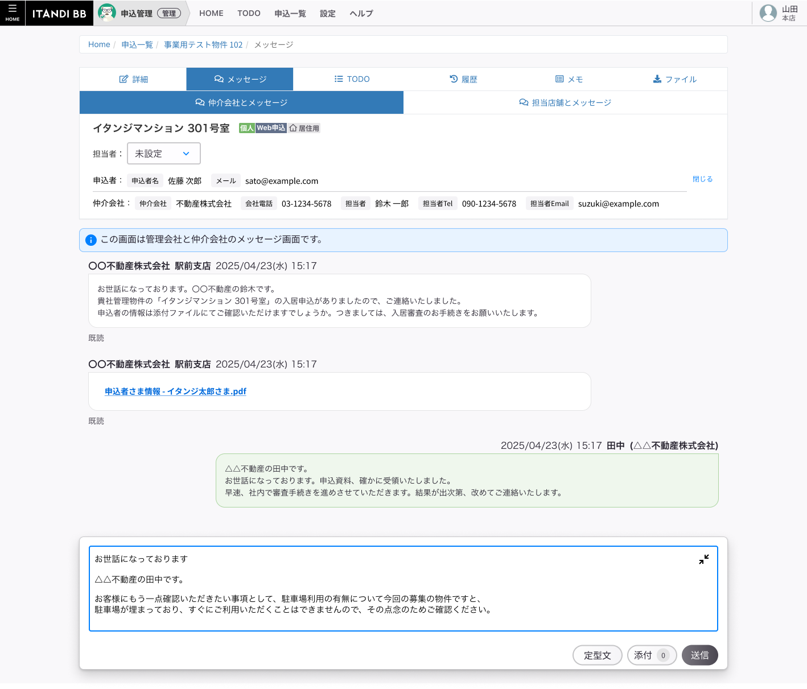This screenshot has height=689, width=807.
Task: Click the 申込管理 mascot avatar icon
Action: click(106, 13)
